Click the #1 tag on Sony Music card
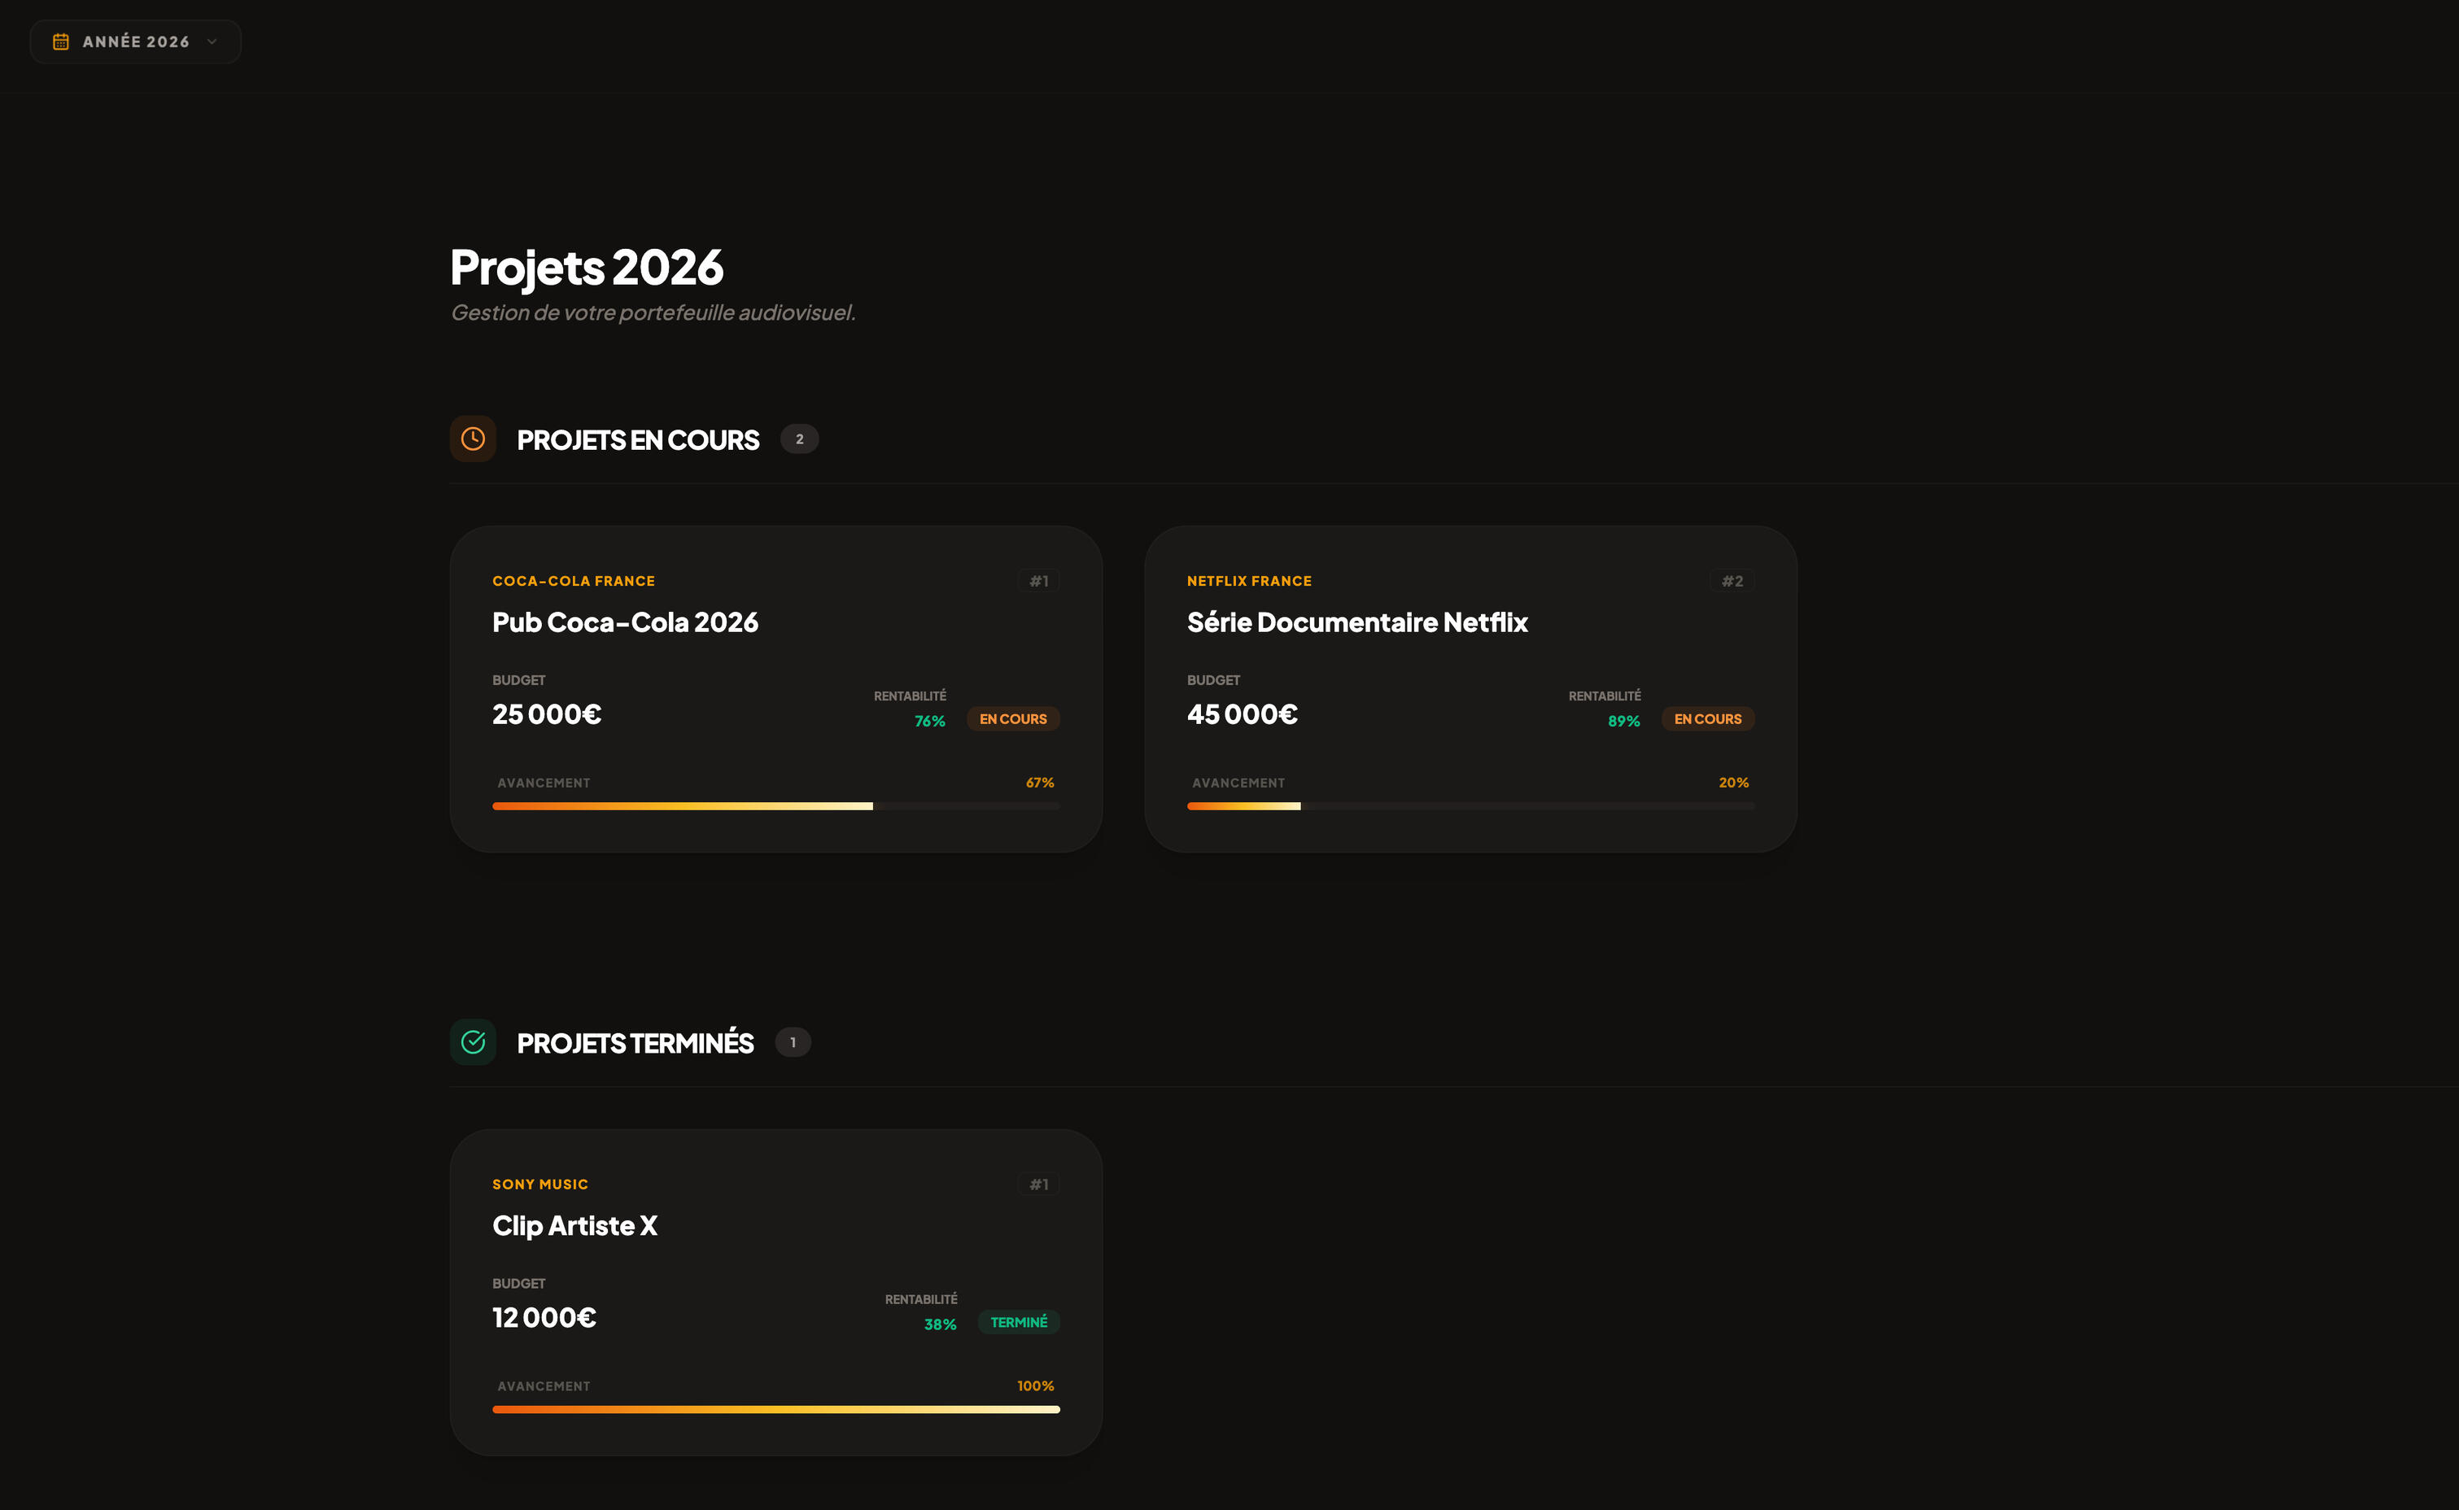Viewport: 2459px width, 1510px height. [1039, 1185]
